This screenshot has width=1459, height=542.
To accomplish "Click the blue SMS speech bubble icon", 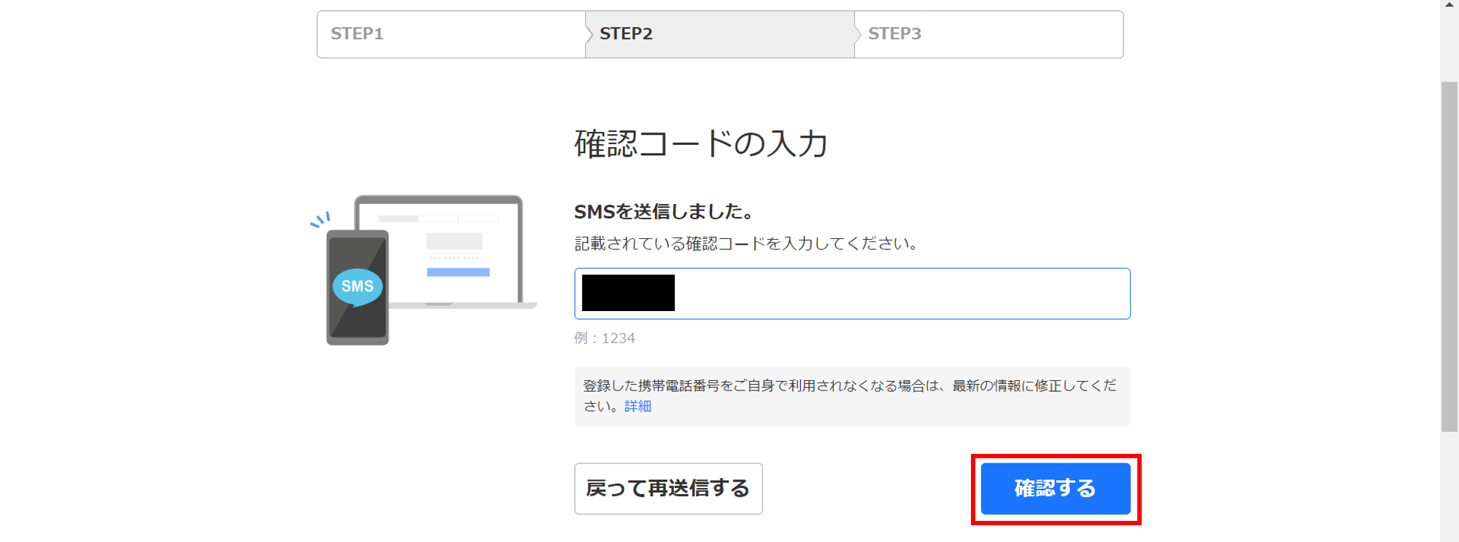I will (x=357, y=286).
